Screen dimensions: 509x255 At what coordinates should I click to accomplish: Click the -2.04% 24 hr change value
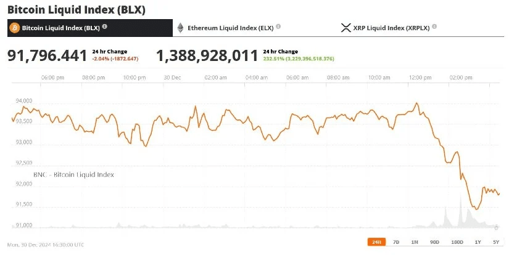[101, 59]
